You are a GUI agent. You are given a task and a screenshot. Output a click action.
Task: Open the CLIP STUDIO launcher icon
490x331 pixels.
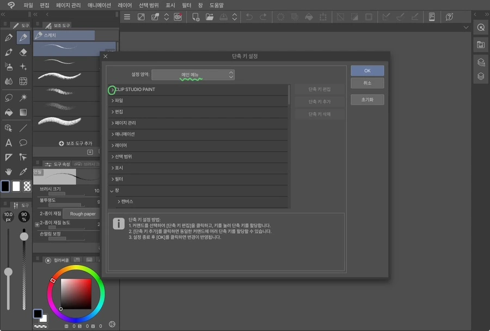pos(178,17)
